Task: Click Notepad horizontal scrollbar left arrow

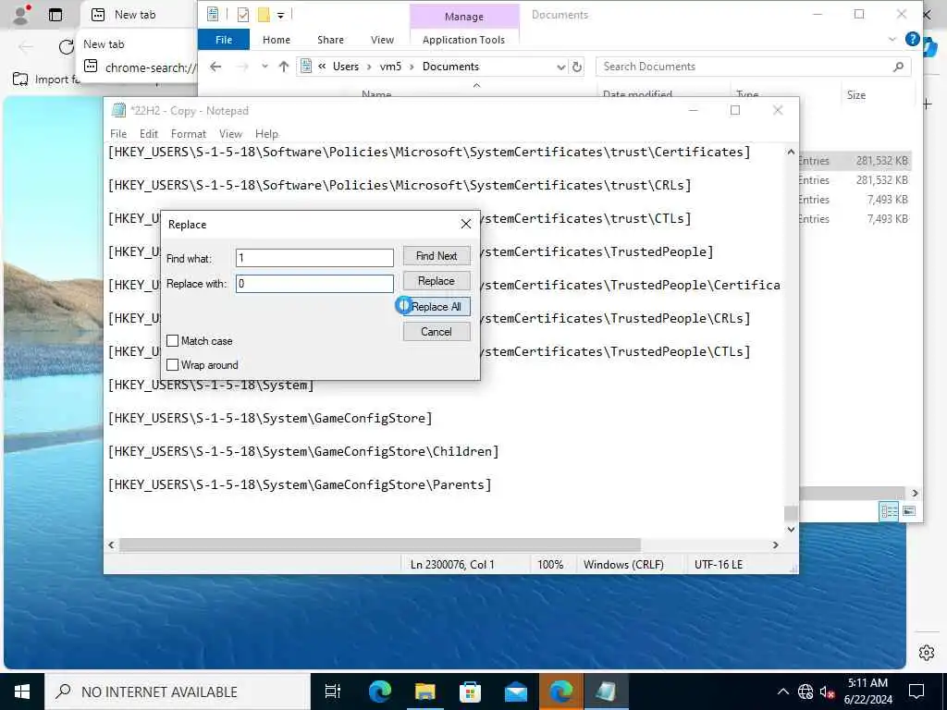Action: click(x=111, y=545)
